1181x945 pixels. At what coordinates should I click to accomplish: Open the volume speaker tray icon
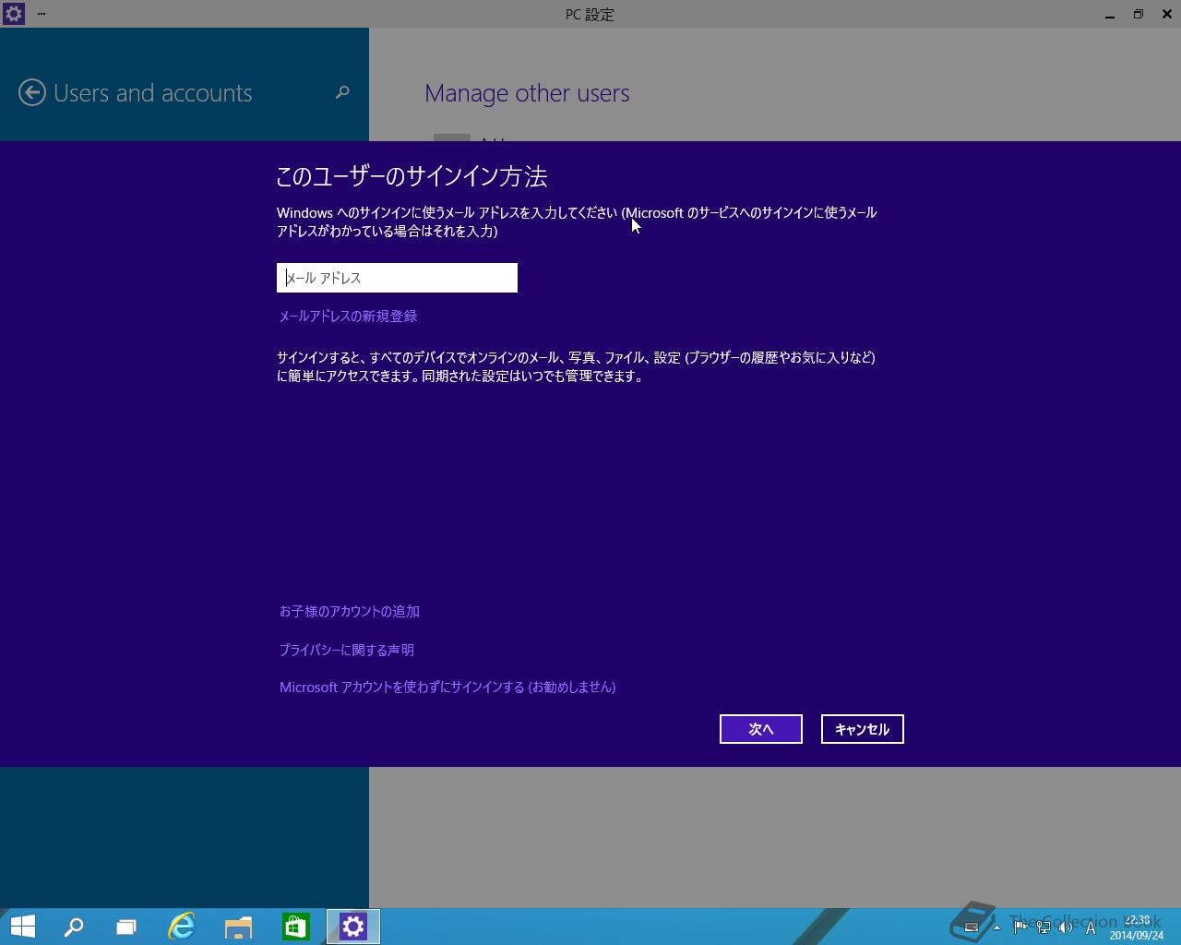[x=1066, y=927]
